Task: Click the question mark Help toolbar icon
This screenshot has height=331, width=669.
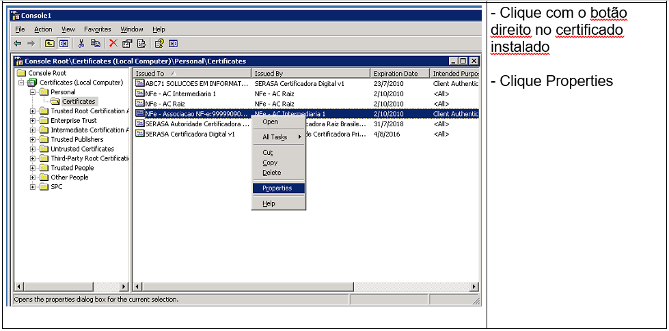Action: click(159, 43)
